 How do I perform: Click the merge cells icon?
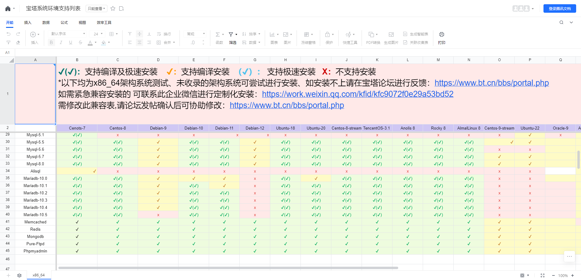coord(159,42)
